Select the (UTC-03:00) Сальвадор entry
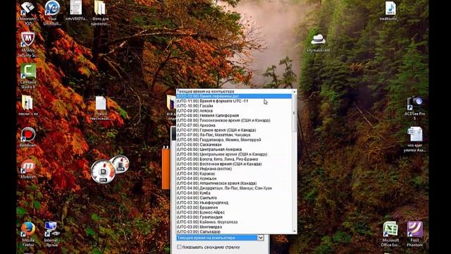Viewport: 451px width, 254px height. click(x=234, y=231)
